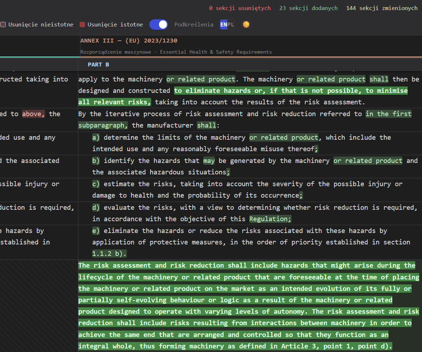Click the 'Podkreślenia' label
422x352 pixels.
point(194,25)
